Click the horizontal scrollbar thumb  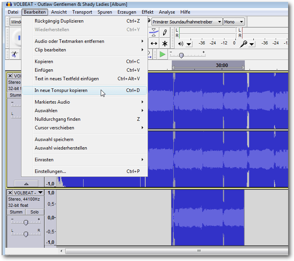click(176, 251)
